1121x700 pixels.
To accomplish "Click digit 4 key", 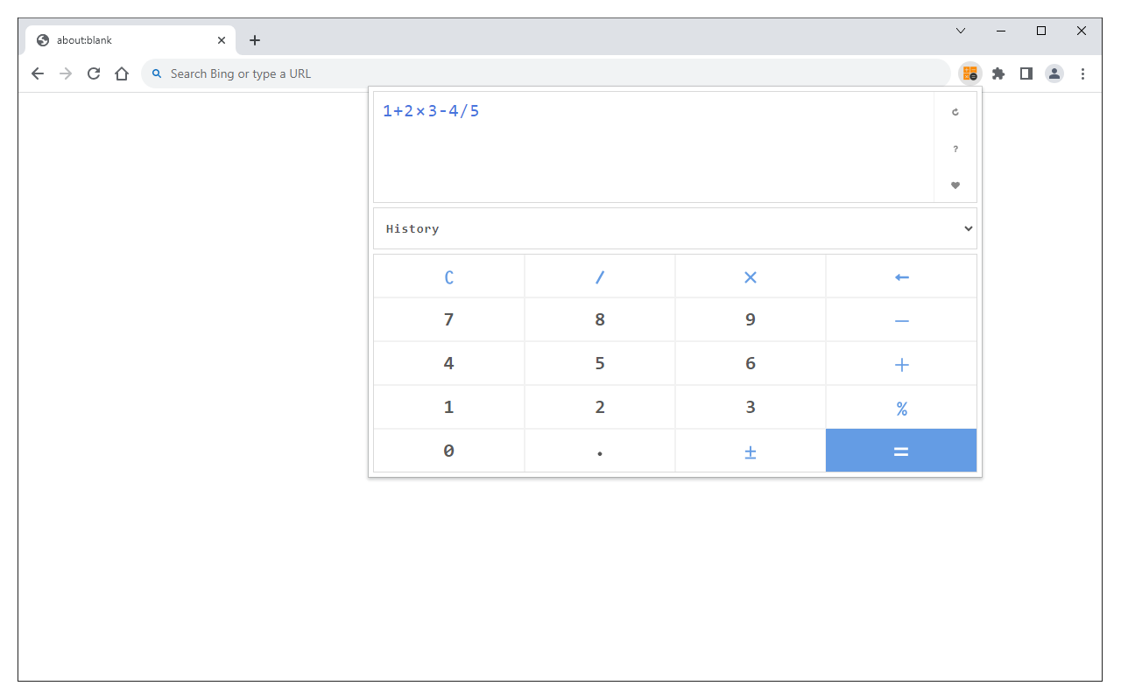I will pyautogui.click(x=449, y=364).
